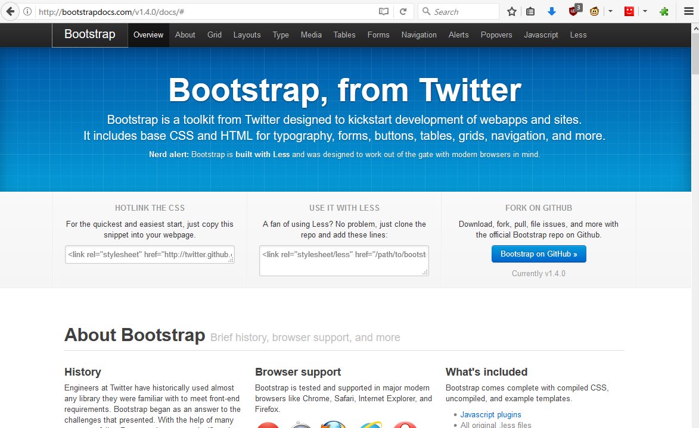Select the Overview nav item
The image size is (699, 428).
pos(148,35)
